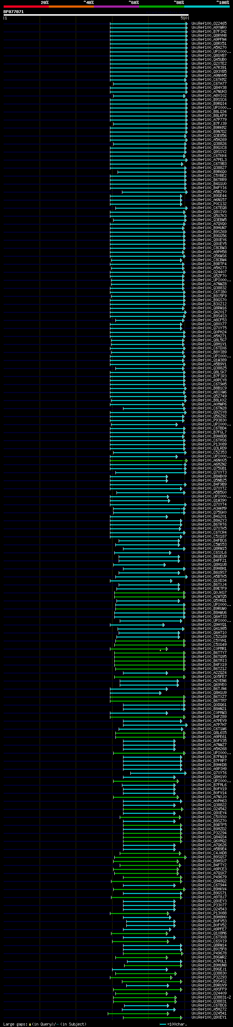Click the red ~20% identity legend segment
Viewport: 233px width, 1027px height.
pos(26,7)
